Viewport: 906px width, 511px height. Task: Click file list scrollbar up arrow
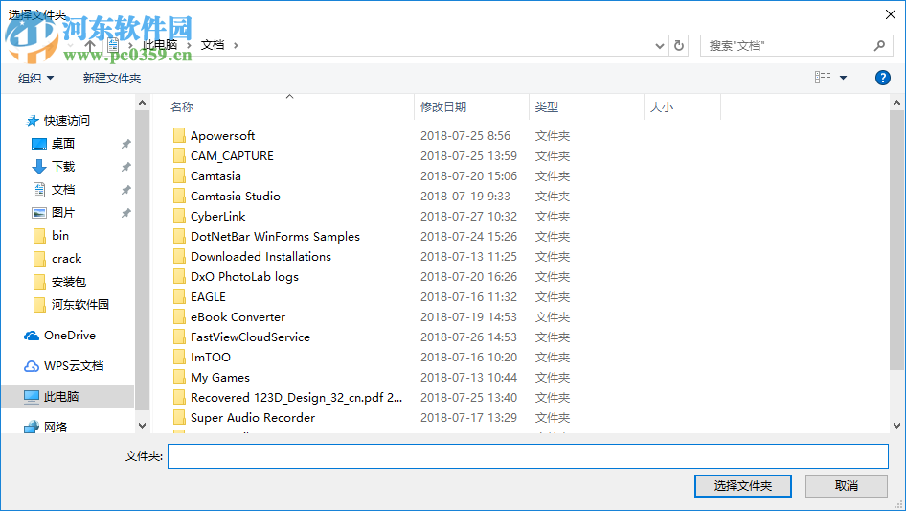point(896,103)
